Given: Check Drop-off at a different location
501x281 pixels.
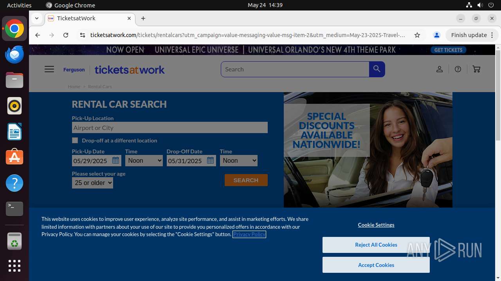Looking at the screenshot, I should 75,140.
